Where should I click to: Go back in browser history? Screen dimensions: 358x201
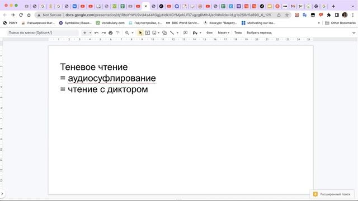click(x=5, y=15)
